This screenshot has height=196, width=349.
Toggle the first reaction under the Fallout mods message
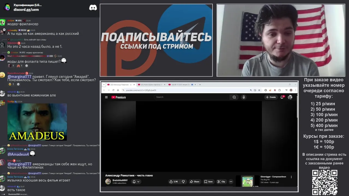(x=11, y=66)
